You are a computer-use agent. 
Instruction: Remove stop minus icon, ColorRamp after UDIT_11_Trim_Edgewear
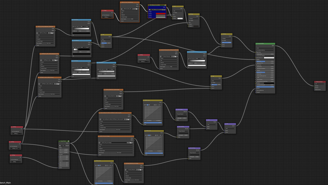coord(75,27)
